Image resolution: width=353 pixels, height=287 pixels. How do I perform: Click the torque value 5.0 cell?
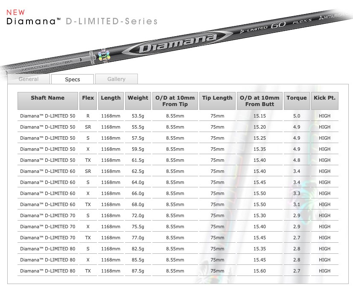pyautogui.click(x=296, y=115)
